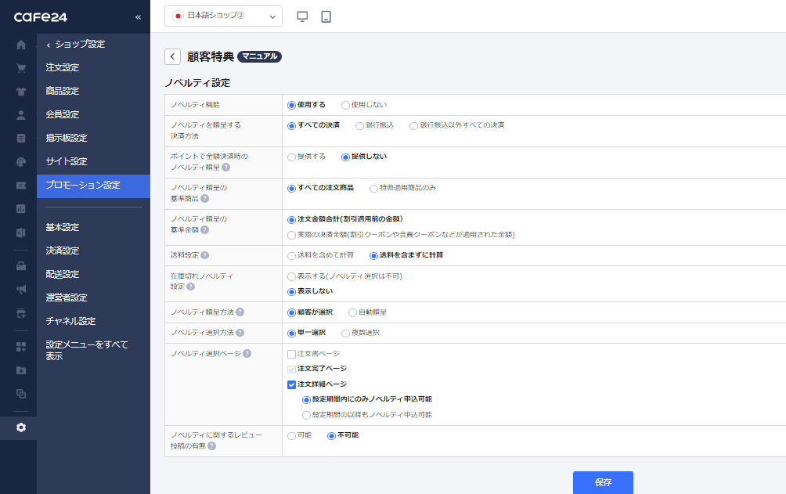
Task: Click help icon beside ポイントで全額決済時のノベルティ贈呈
Action: coord(226,167)
